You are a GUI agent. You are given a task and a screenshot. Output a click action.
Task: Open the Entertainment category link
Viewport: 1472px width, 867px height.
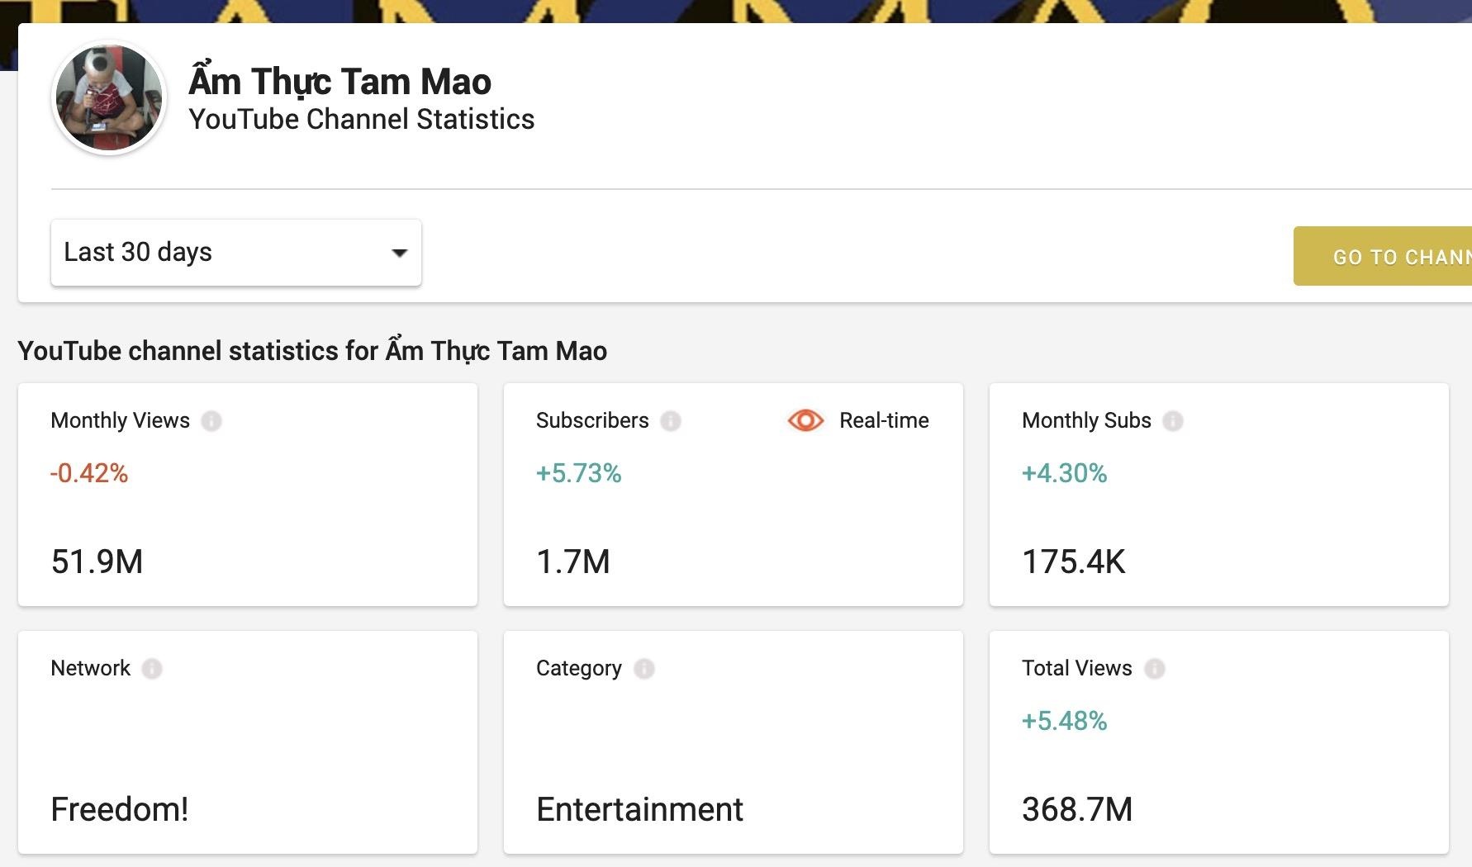pyautogui.click(x=639, y=809)
